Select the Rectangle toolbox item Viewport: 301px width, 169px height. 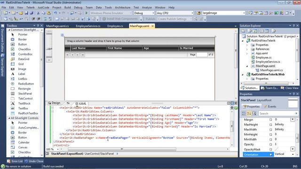tap(24, 89)
